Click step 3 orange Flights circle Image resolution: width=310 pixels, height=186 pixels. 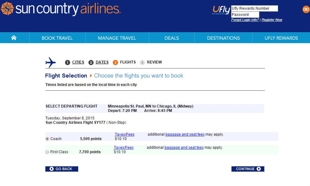(x=115, y=63)
